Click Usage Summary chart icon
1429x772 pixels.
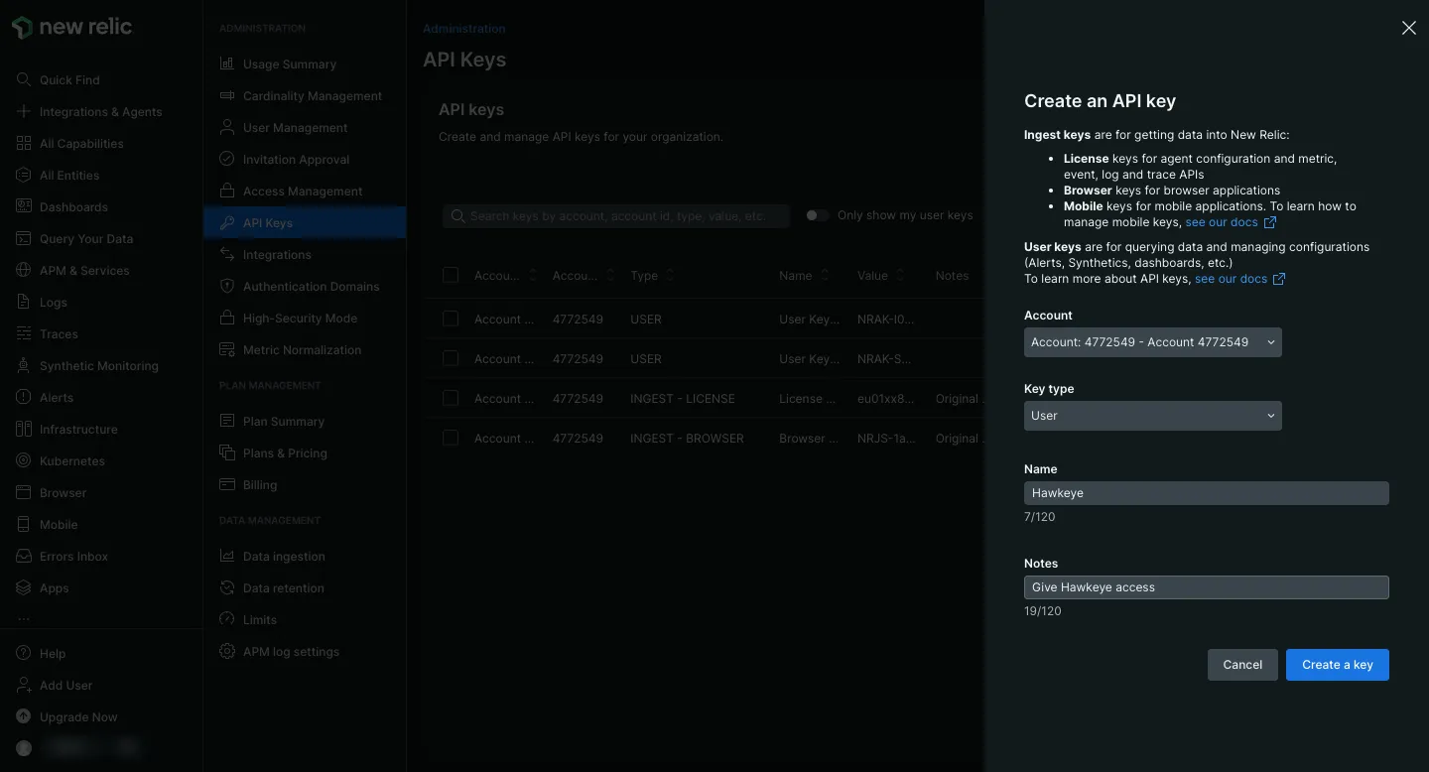pos(227,64)
